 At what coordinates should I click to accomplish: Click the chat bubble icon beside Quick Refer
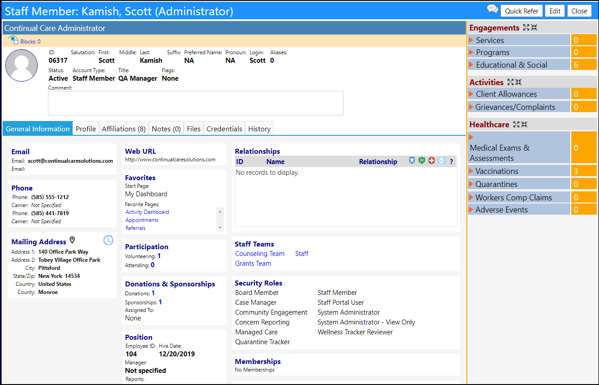click(492, 9)
